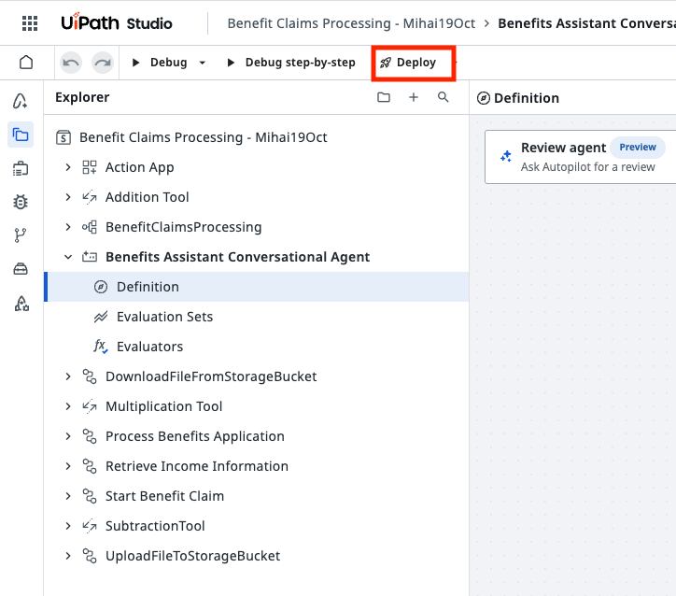Expand Retrieve Income Information node
The image size is (676, 596).
68,466
